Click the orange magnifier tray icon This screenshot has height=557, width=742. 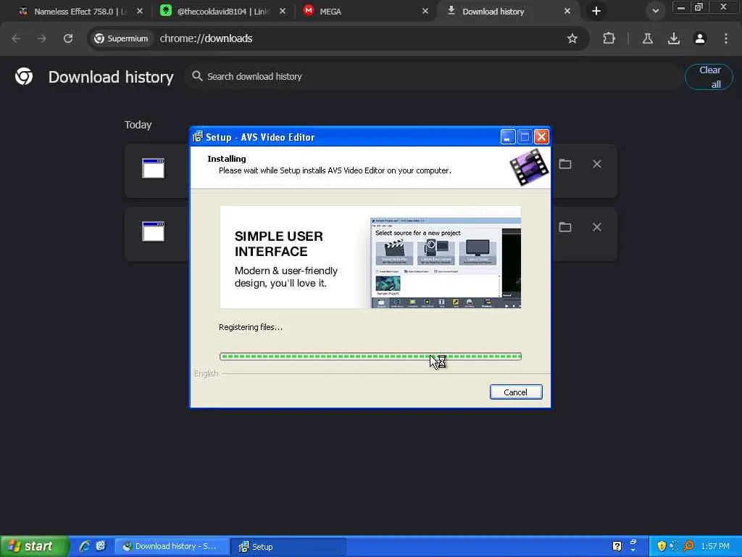click(689, 546)
